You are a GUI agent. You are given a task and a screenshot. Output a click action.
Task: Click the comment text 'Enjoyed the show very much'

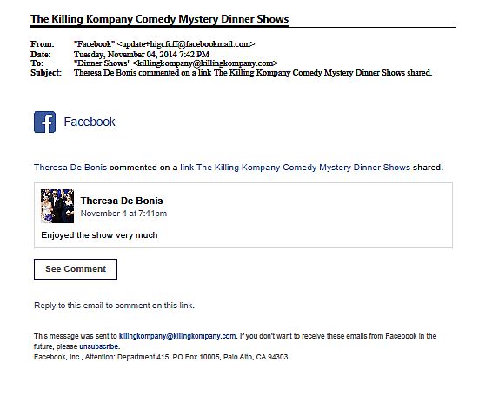(99, 235)
